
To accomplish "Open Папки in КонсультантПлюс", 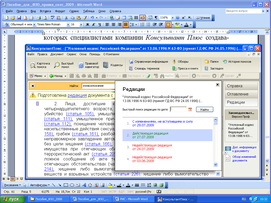I will [x=211, y=62].
